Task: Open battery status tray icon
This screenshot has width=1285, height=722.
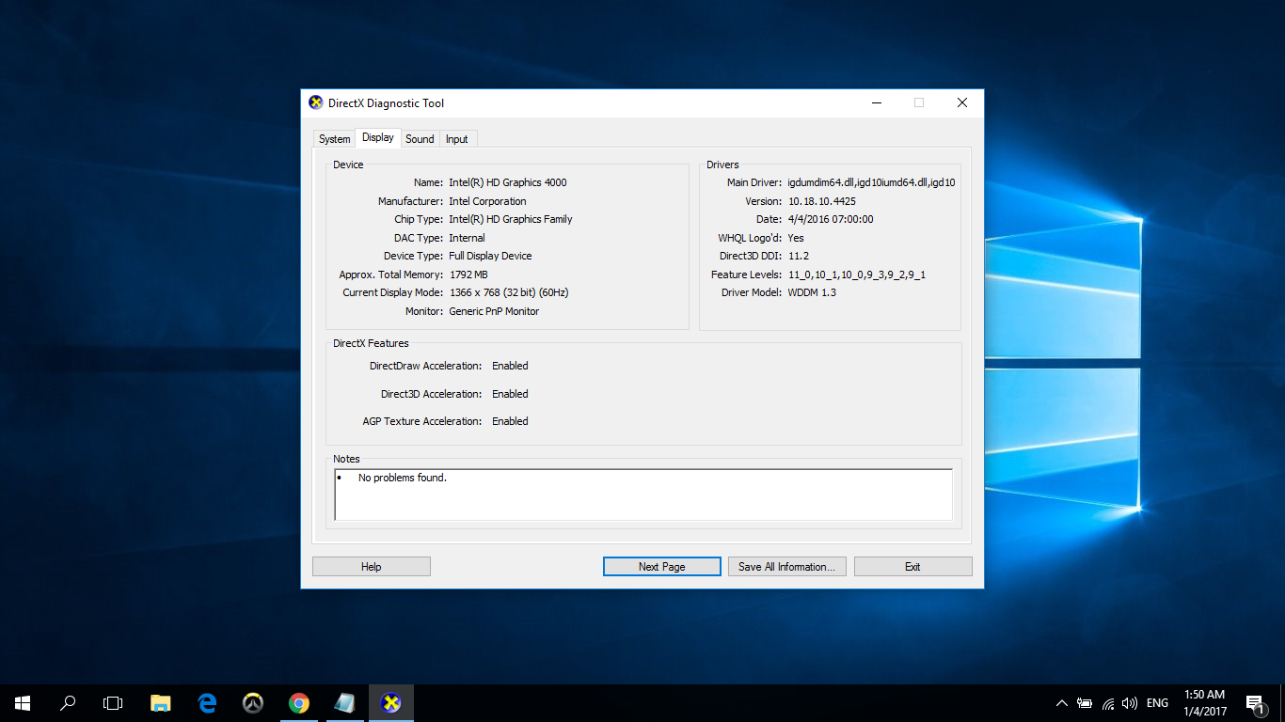Action: (1085, 703)
